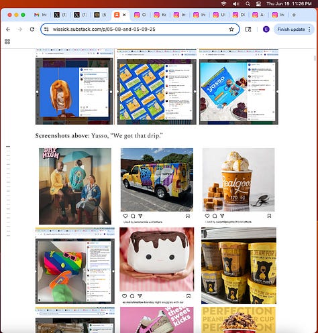This screenshot has width=318, height=333.
Task: Click the 'Screenshots above: Yasso' caption
Action: [x=99, y=135]
